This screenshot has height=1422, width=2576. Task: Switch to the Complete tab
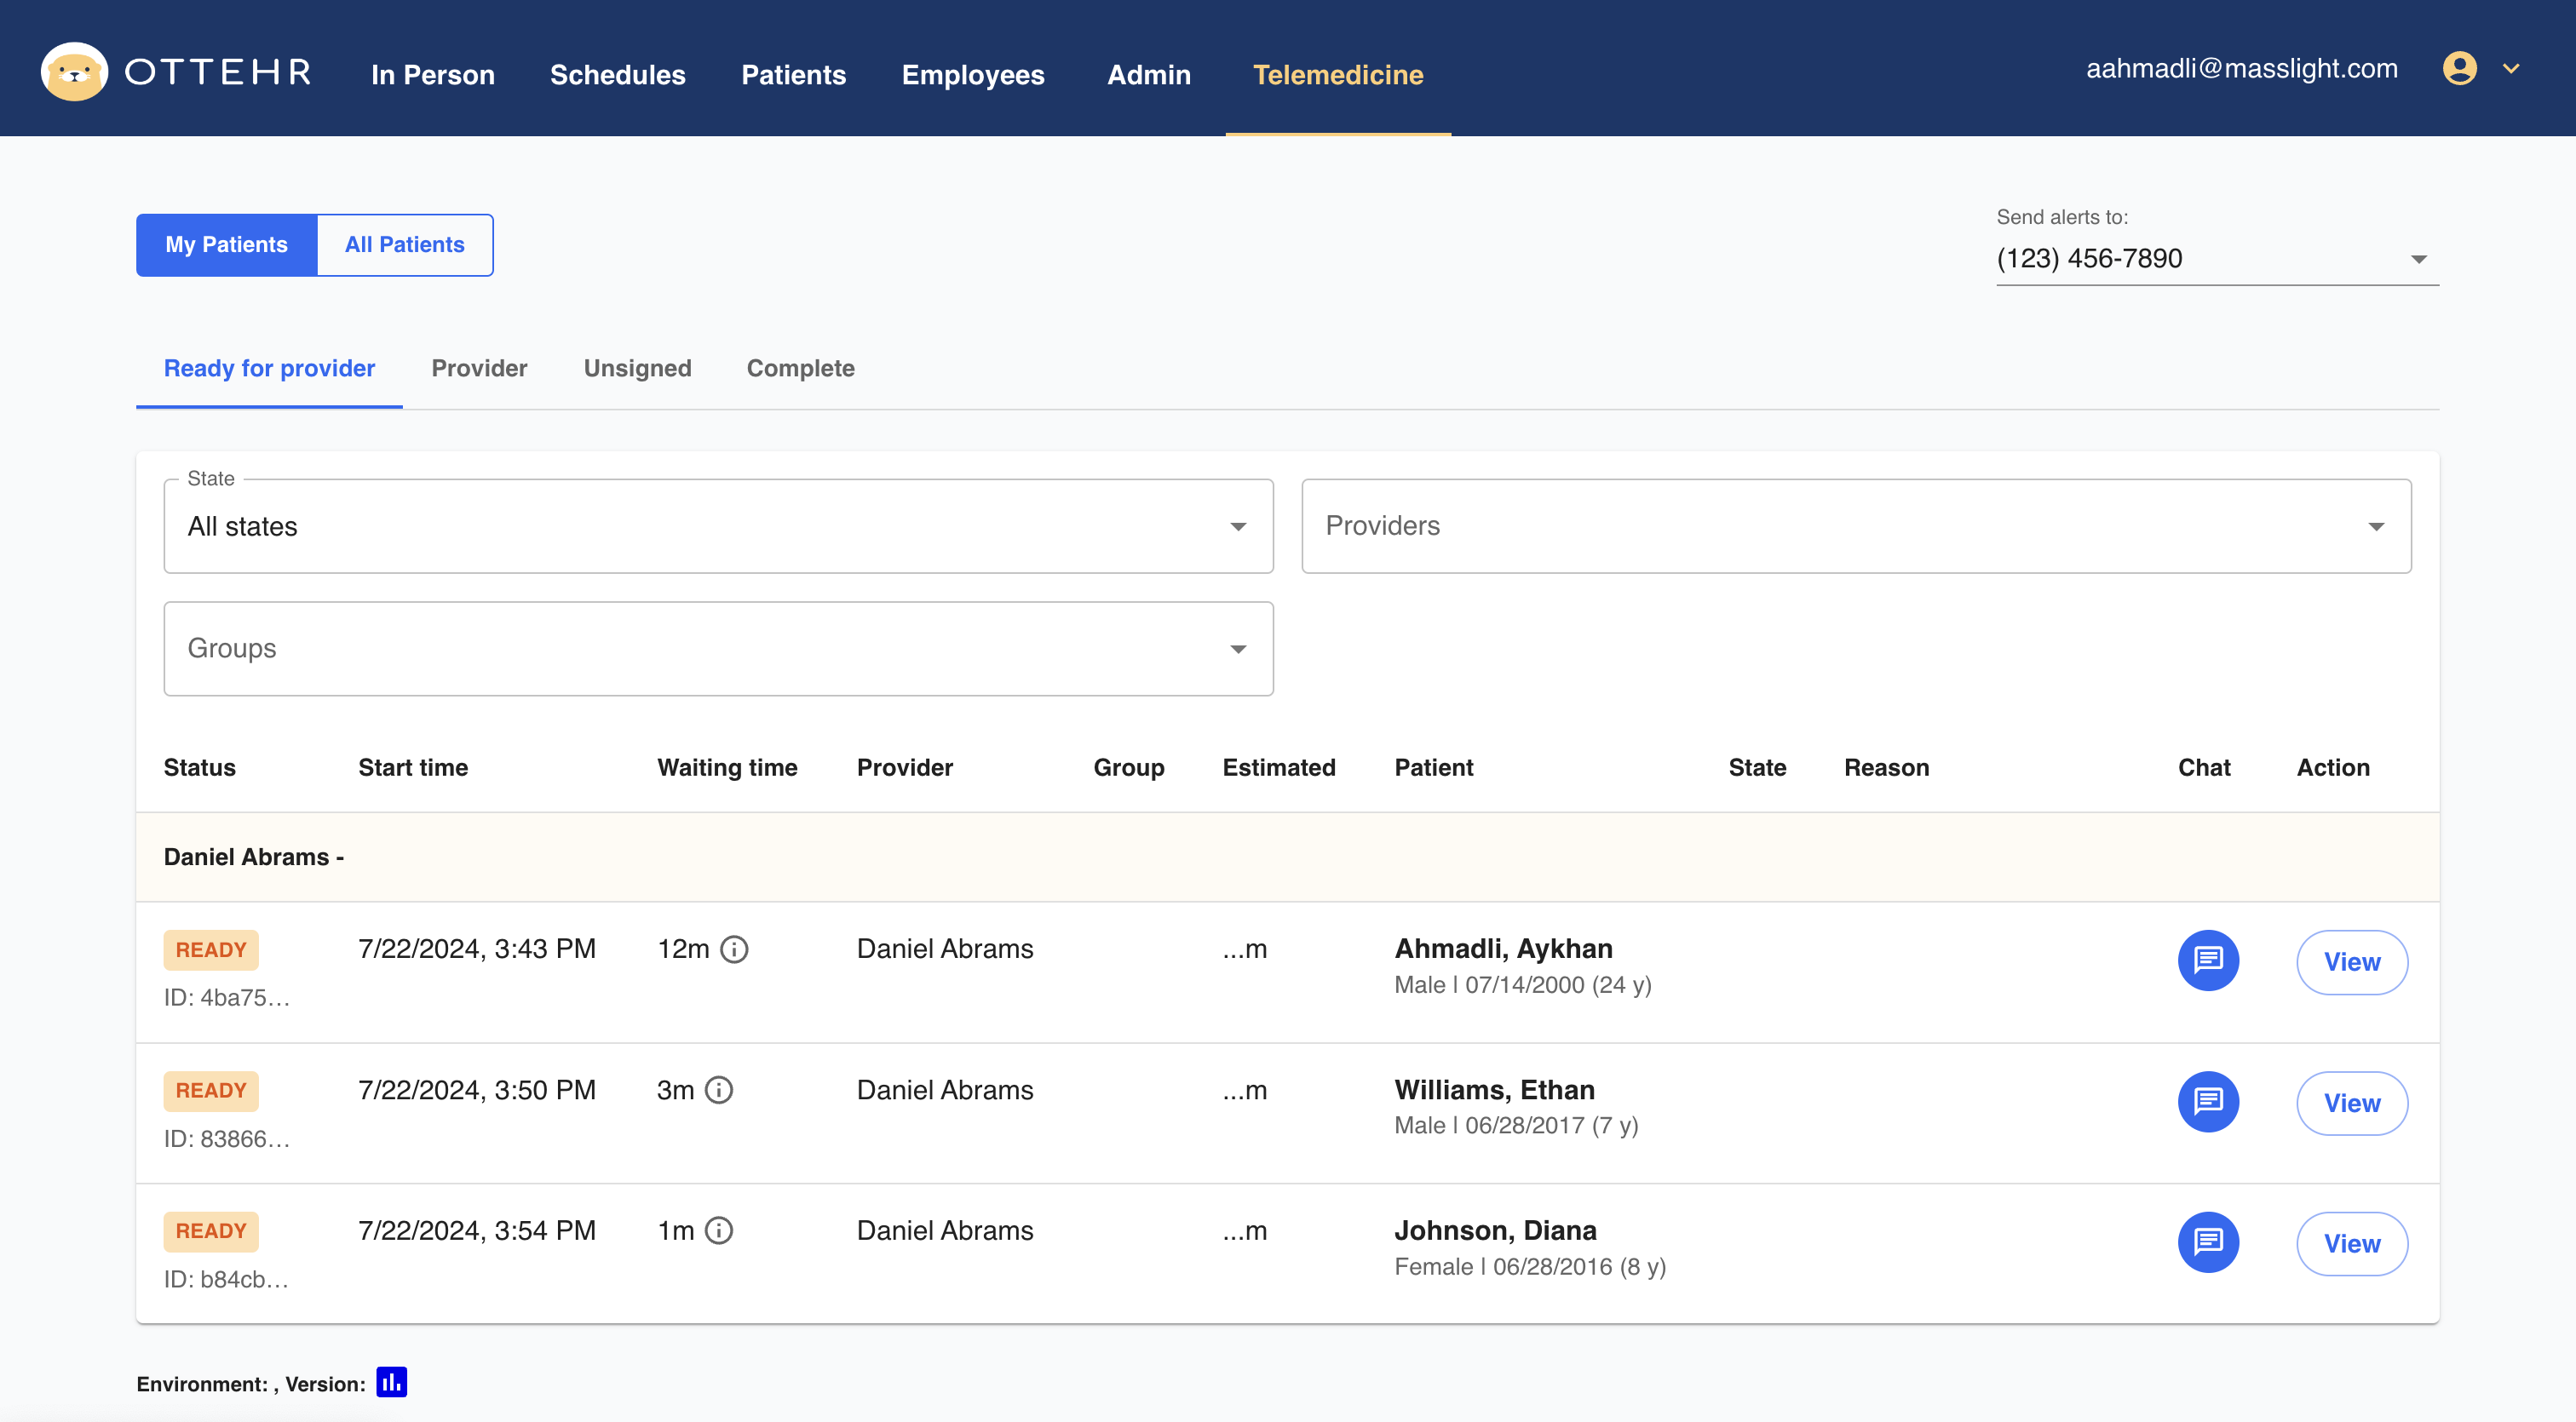(798, 368)
